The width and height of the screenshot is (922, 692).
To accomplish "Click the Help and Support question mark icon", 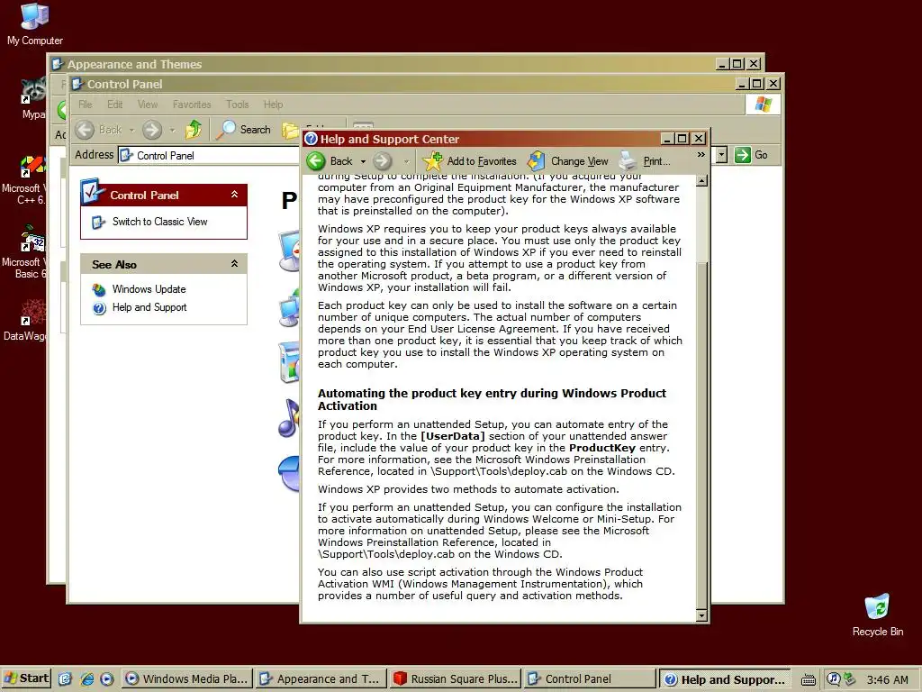I will [99, 308].
